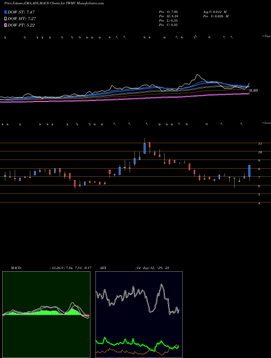Viewport: 271px width, 358px height.
Task: Open the dark blue ADX indicator chart
Action: click(x=139, y=315)
